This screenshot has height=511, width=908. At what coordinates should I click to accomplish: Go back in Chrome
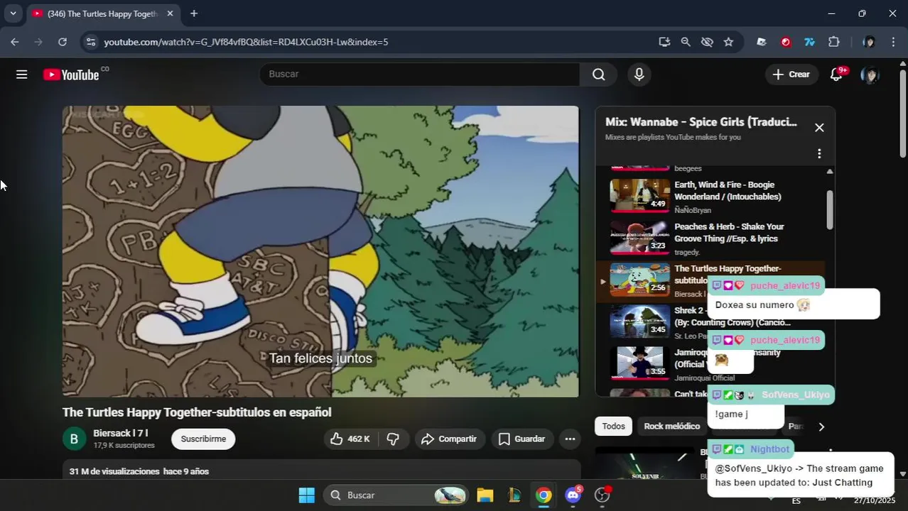click(14, 42)
